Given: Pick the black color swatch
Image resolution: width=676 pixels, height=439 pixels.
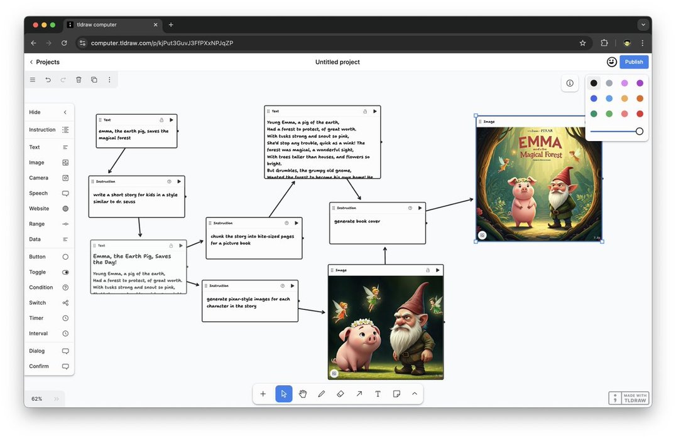Looking at the screenshot, I should click(594, 83).
